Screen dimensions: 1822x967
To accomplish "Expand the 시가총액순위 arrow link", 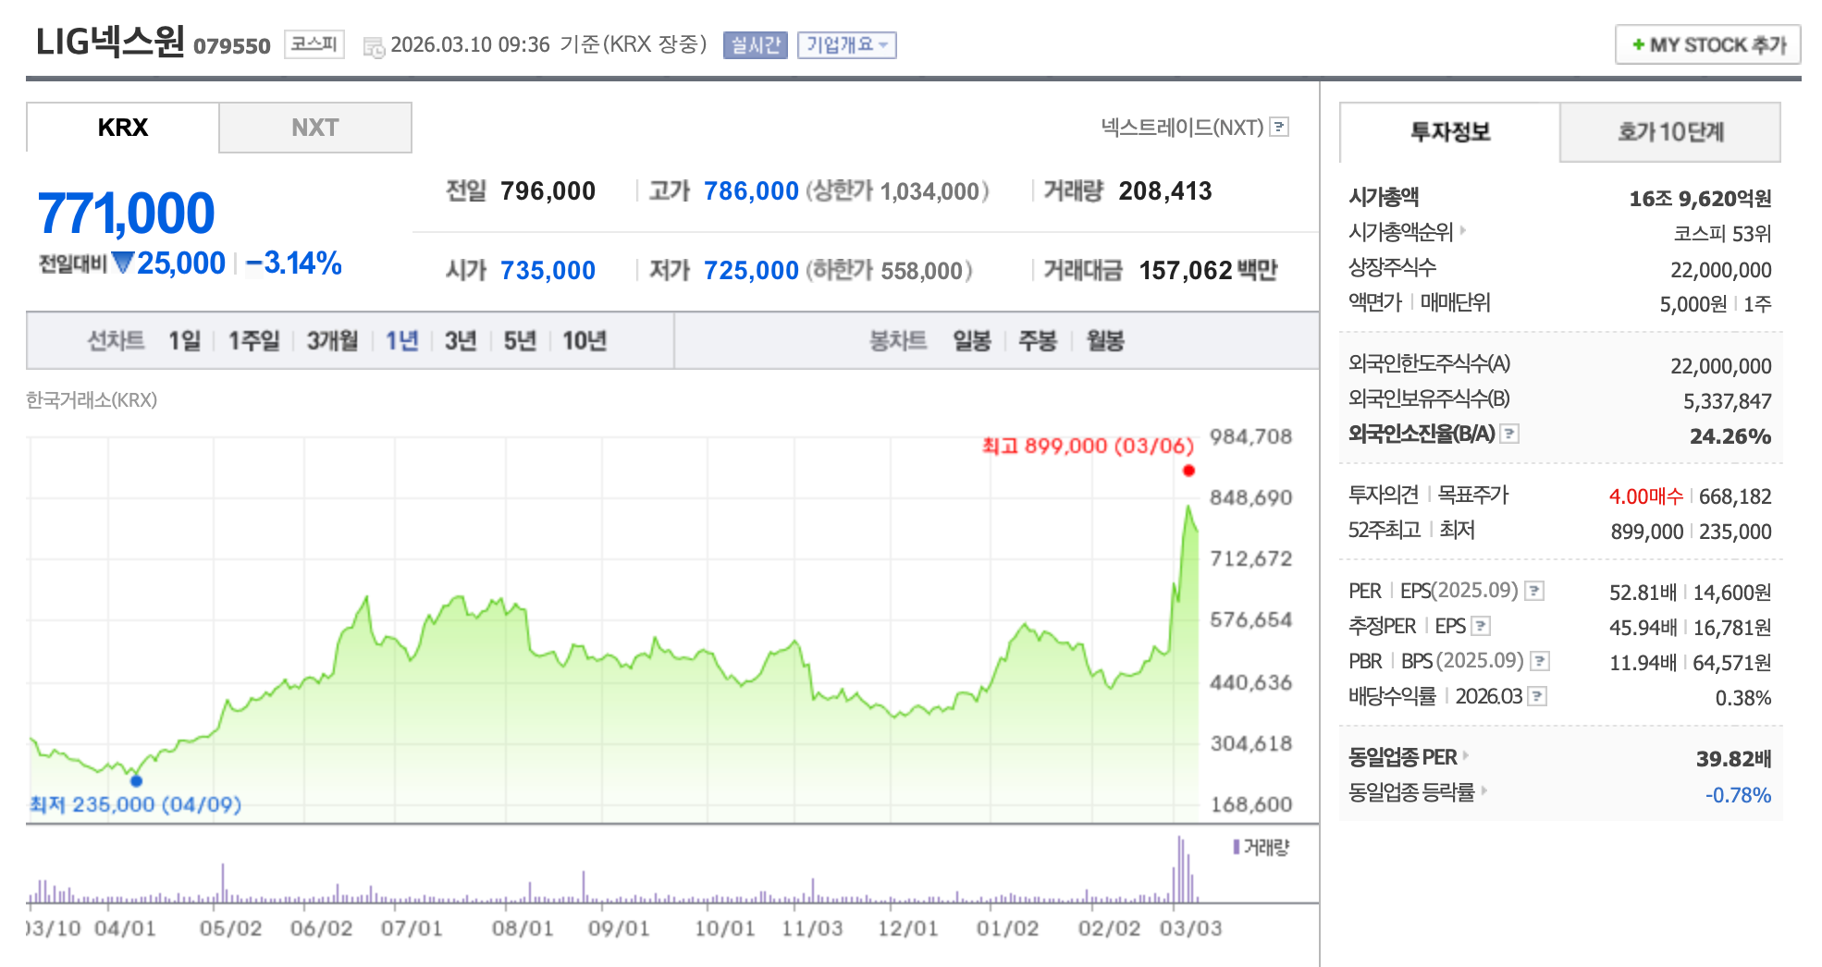I will 1463,230.
